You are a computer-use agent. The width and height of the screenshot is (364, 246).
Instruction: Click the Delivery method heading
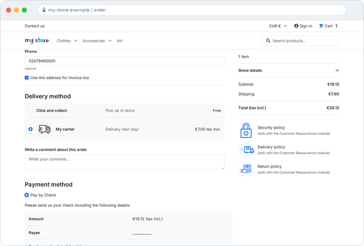(48, 96)
